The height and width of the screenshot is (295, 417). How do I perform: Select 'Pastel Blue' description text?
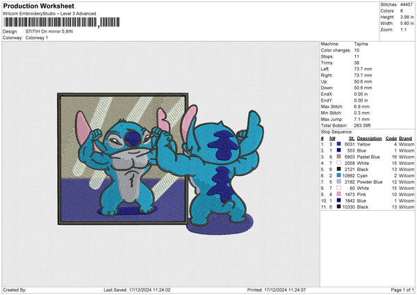coord(368,157)
